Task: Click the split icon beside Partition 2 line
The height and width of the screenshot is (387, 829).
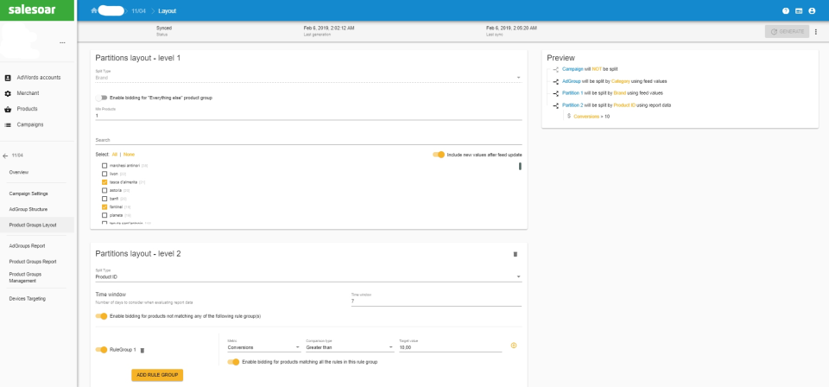Action: tap(555, 105)
